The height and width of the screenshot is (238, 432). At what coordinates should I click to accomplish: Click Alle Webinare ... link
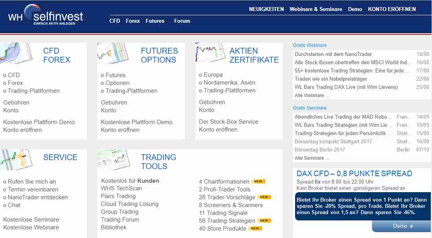312,96
